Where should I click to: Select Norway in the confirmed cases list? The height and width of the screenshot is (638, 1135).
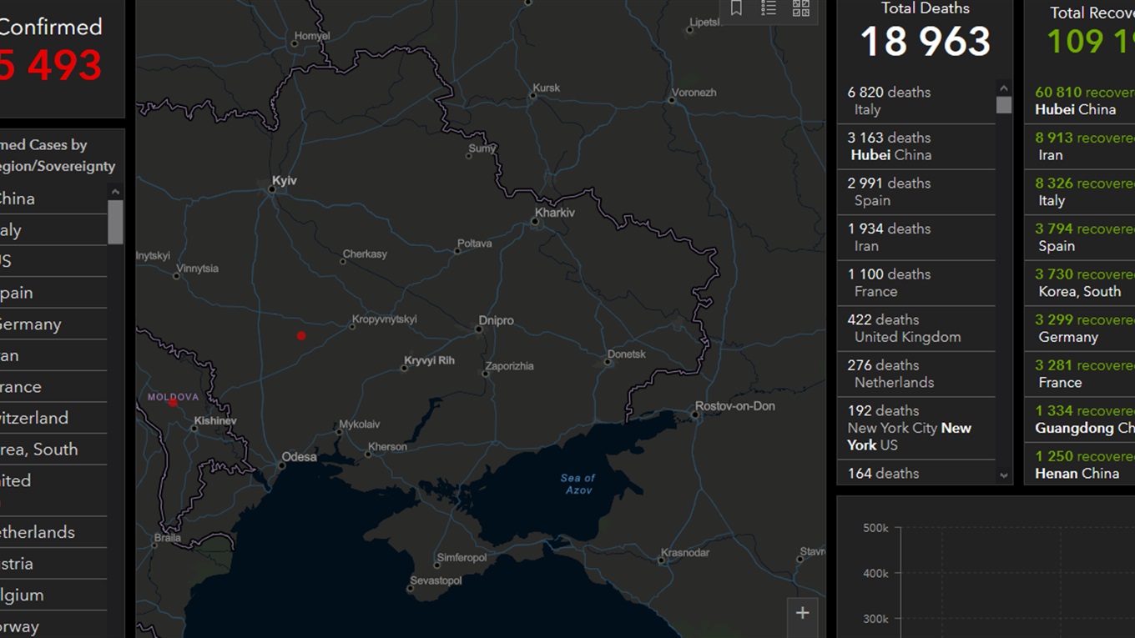[53, 626]
